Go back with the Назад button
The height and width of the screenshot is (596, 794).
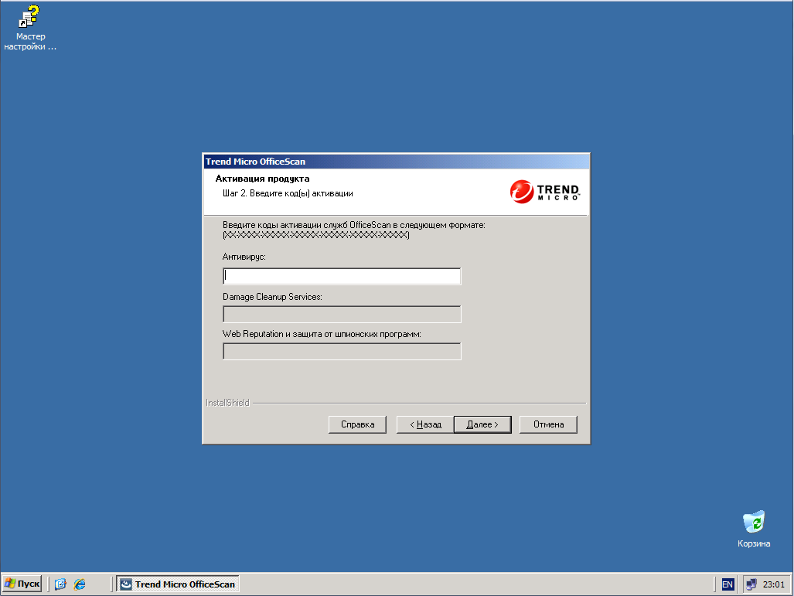coord(425,424)
